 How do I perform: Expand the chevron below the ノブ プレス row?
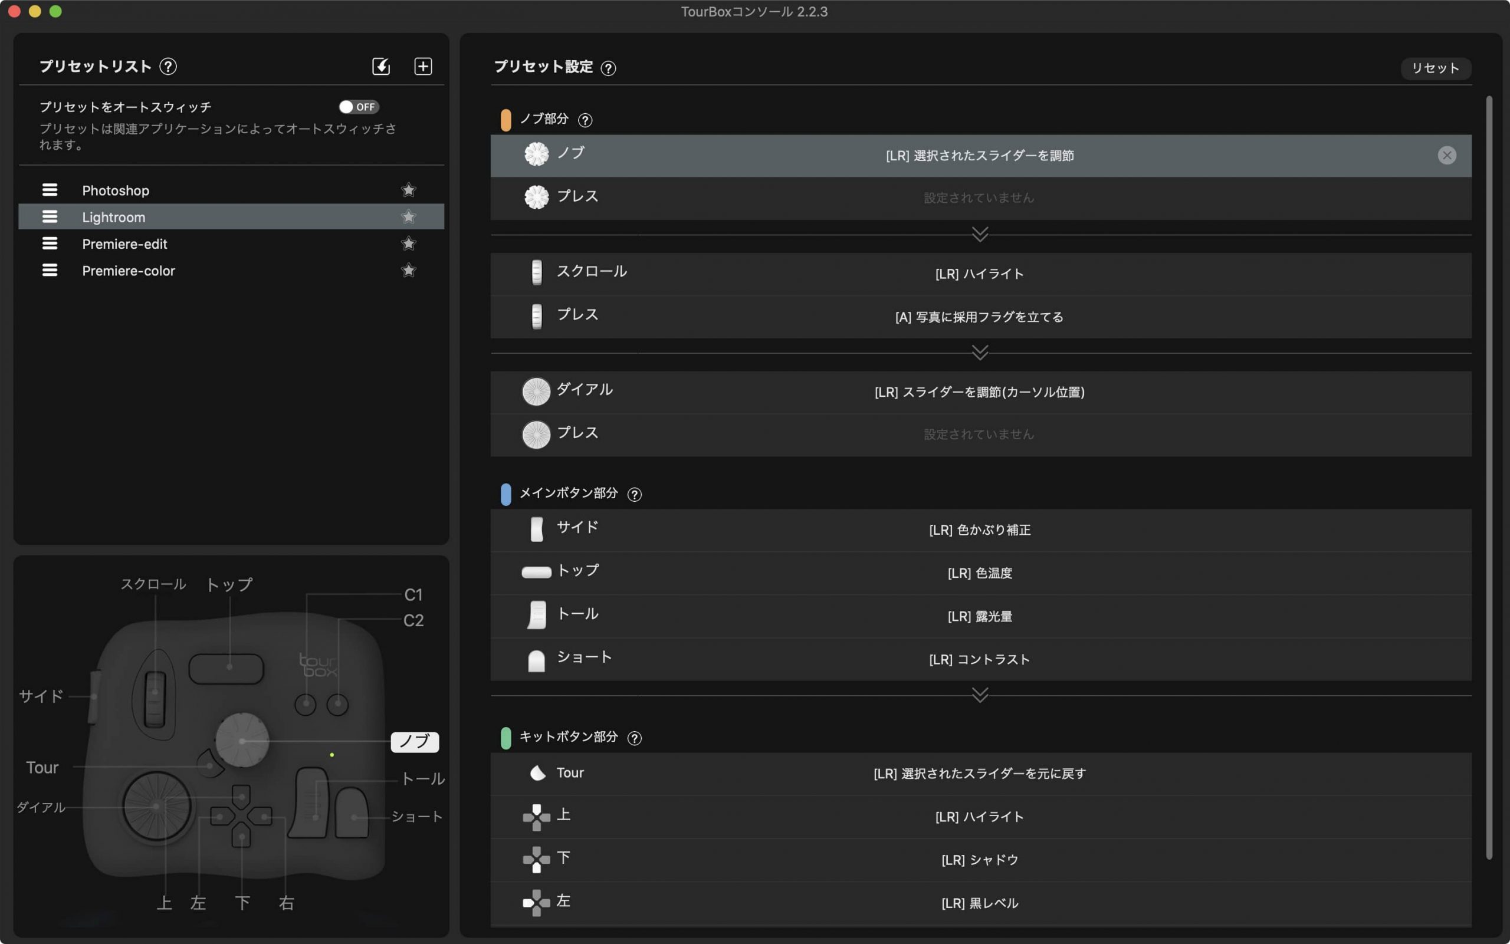pyautogui.click(x=980, y=234)
